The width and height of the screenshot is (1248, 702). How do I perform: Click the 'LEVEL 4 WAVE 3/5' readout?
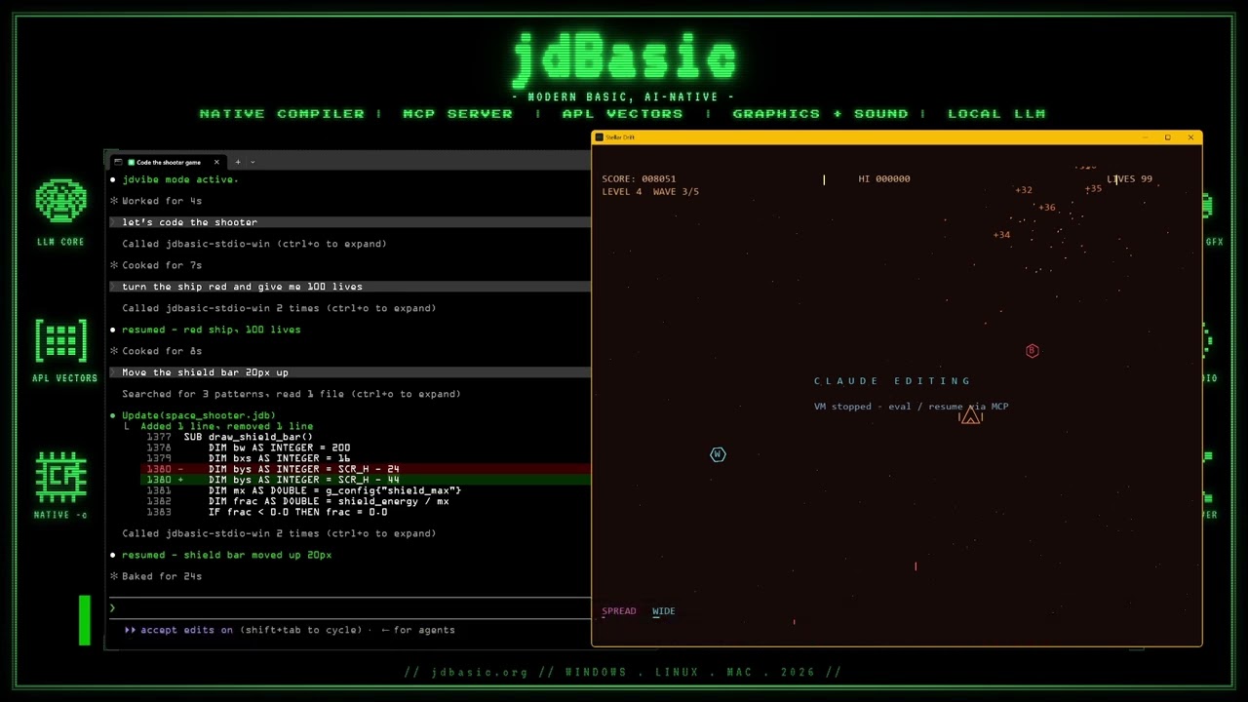pos(650,191)
